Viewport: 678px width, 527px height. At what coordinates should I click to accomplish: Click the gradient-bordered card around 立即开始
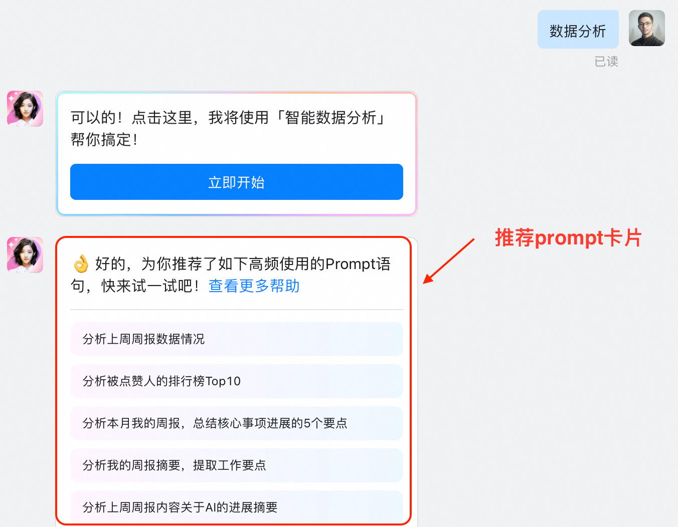[237, 154]
